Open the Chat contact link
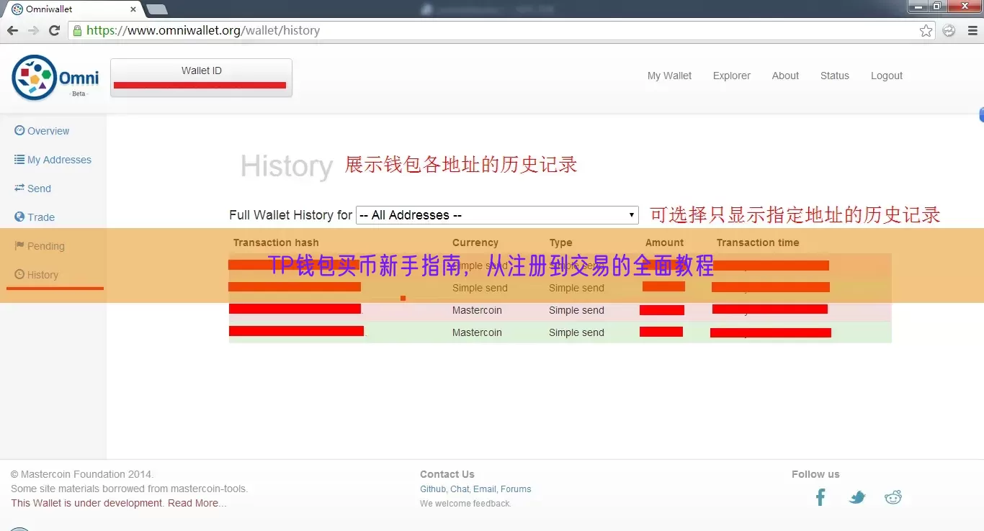 (x=460, y=489)
